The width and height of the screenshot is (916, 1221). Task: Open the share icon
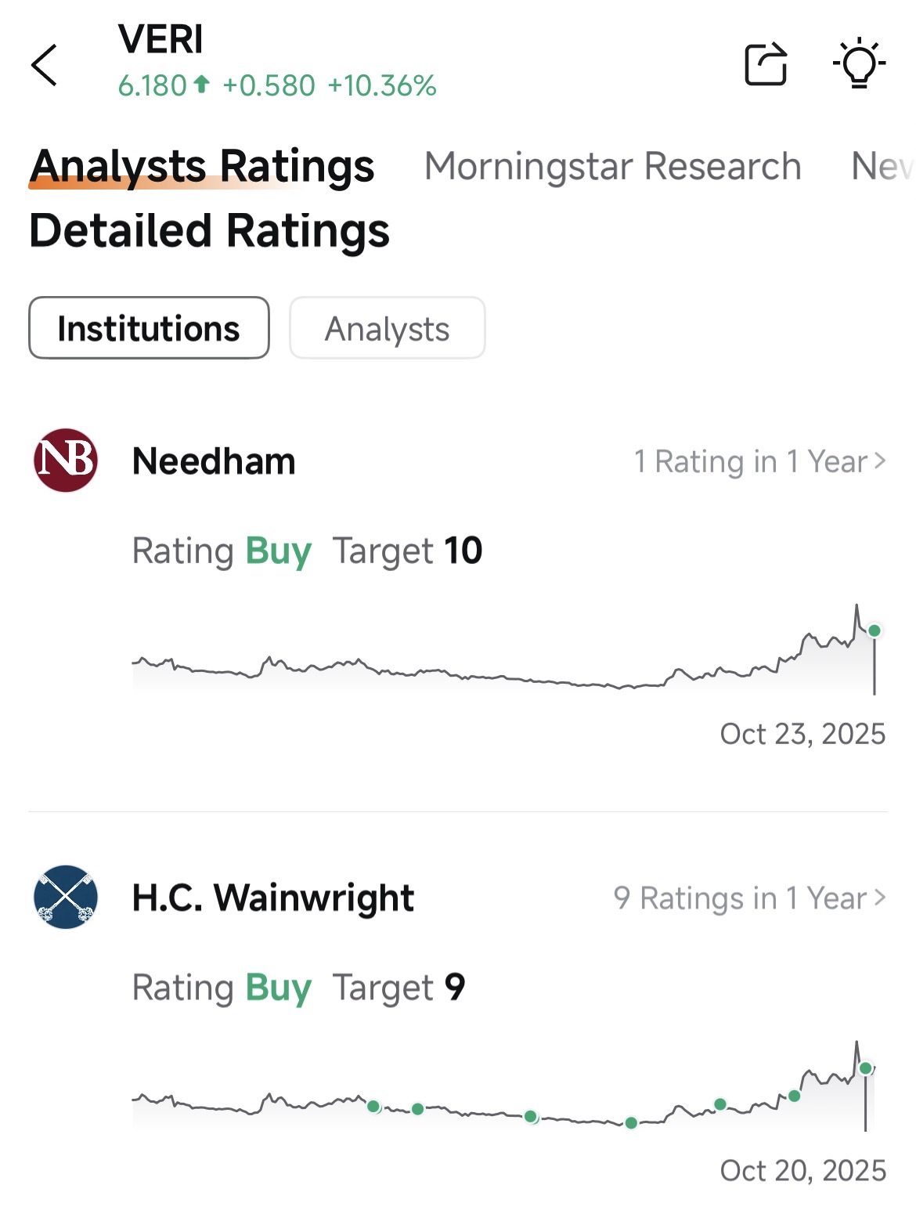[x=765, y=63]
